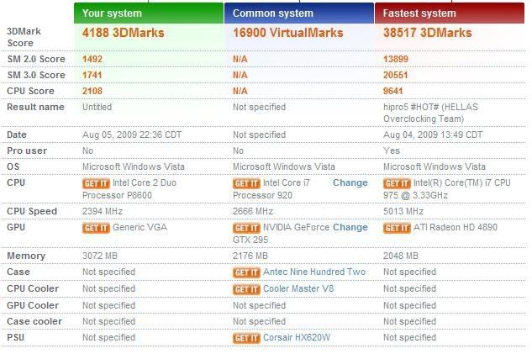This screenshot has height=354, width=532.
Task: Click Change link next to NVIDIA GeForce
Action: point(350,227)
